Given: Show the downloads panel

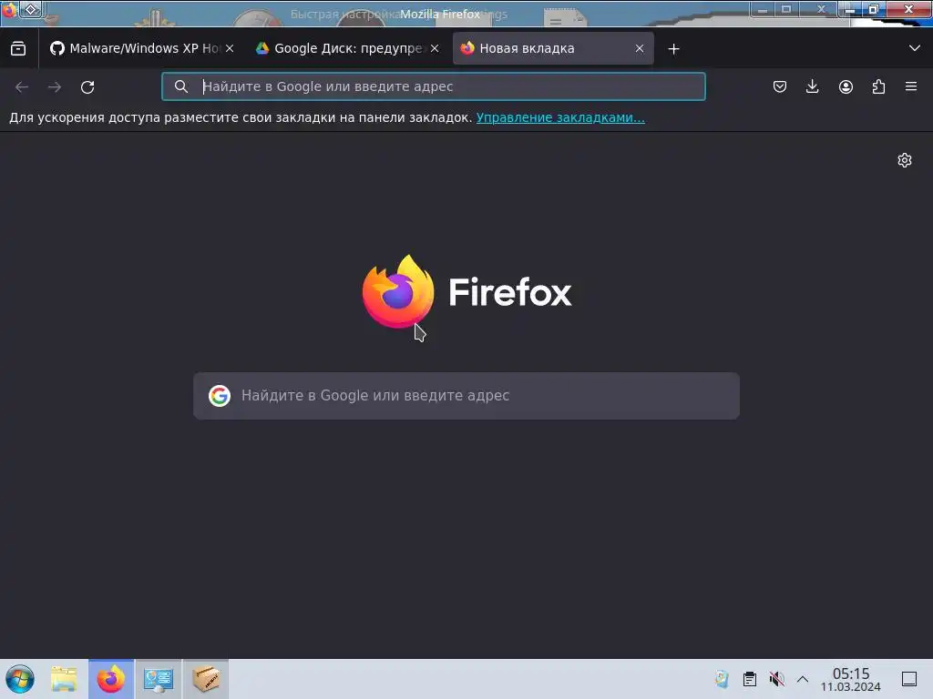Looking at the screenshot, I should [x=812, y=86].
